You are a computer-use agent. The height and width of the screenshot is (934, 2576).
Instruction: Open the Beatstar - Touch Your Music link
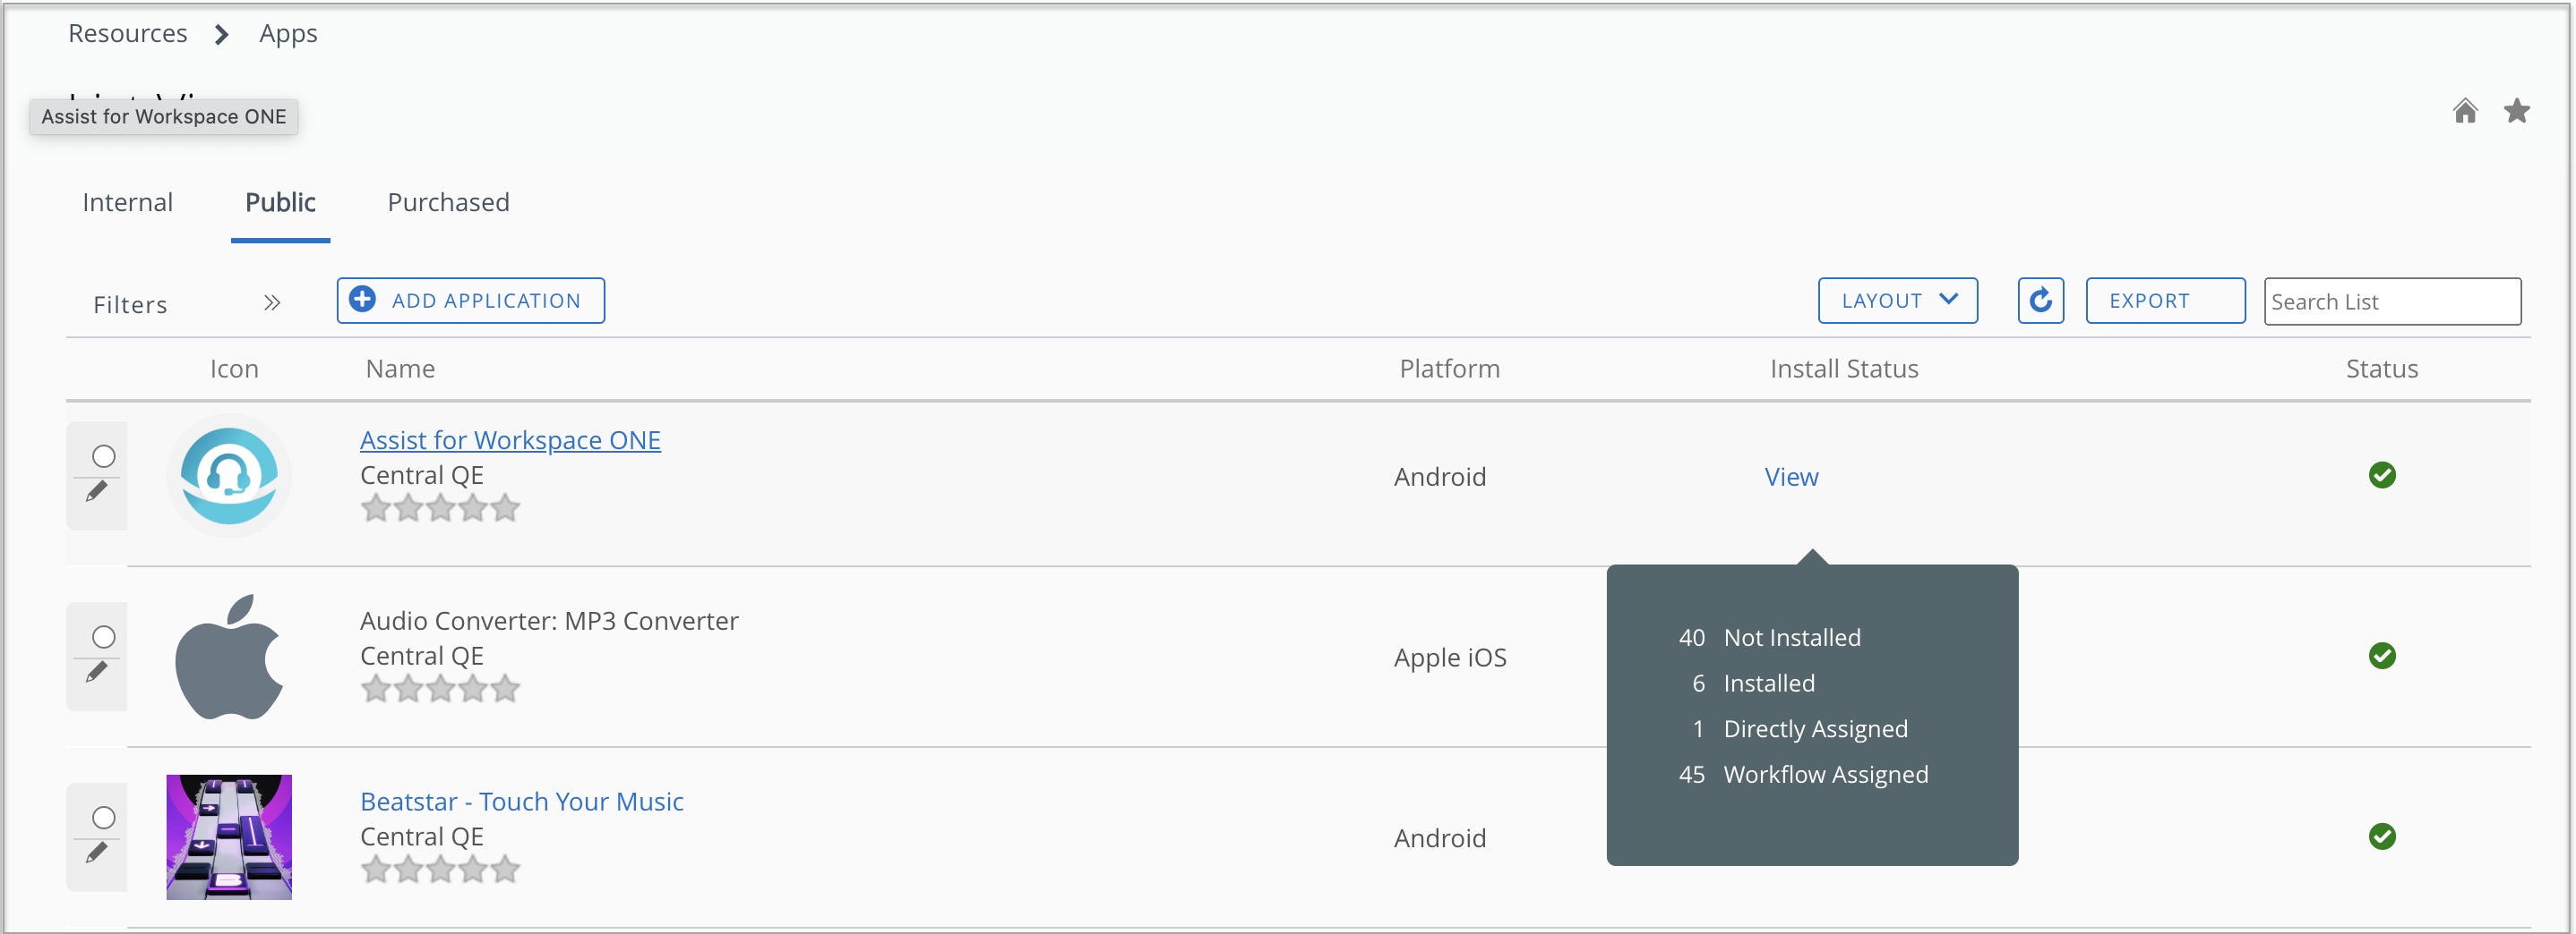(x=522, y=802)
